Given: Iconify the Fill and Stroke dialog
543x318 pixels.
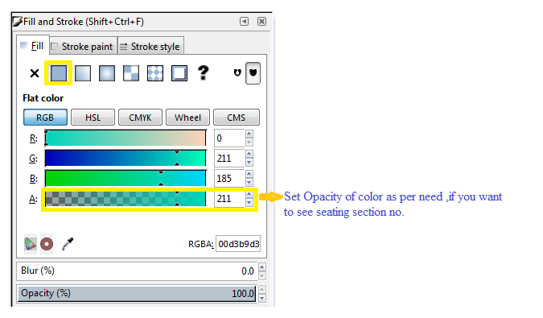Looking at the screenshot, I should pyautogui.click(x=244, y=22).
